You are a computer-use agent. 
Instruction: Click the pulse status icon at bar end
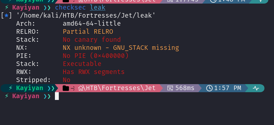tap(256, 88)
